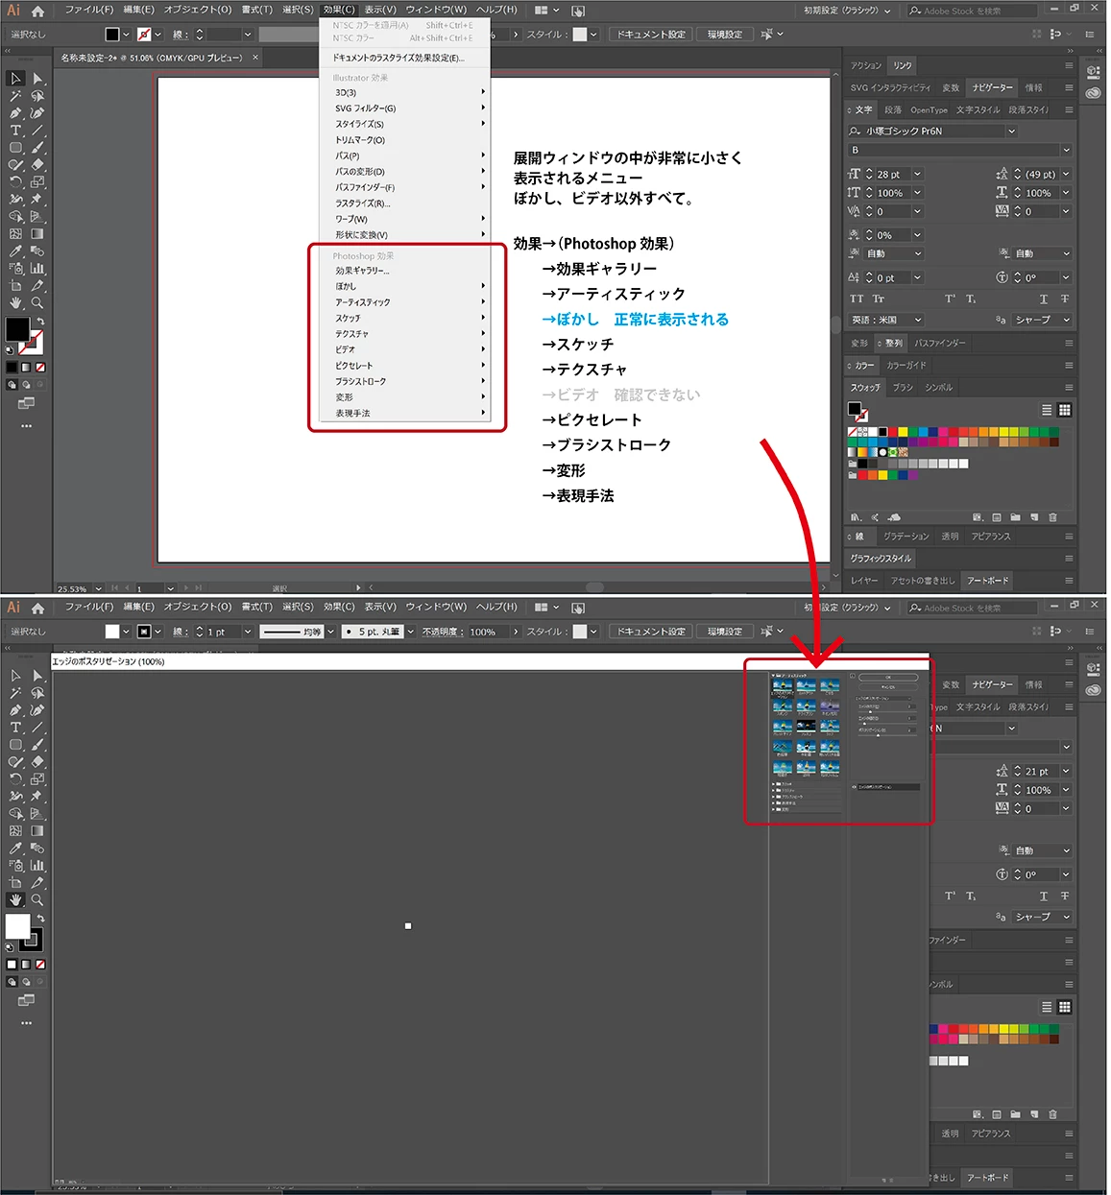Screen dimensions: 1111x1195
Task: Select the Eyedropper tool in top window
Action: pyautogui.click(x=16, y=251)
